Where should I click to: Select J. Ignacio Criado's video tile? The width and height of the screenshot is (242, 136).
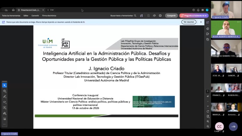(x=226, y=10)
